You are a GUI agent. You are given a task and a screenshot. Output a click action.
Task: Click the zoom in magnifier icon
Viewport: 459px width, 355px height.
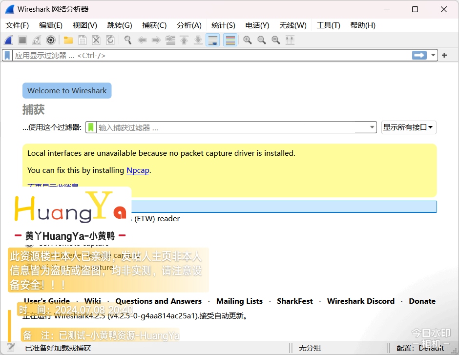click(x=248, y=40)
